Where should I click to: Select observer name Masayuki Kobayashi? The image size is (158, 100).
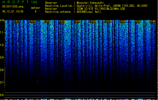tap(90, 3)
